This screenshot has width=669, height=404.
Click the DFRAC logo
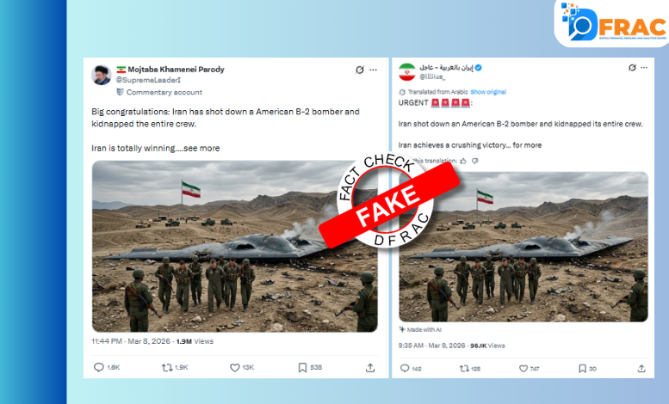pyautogui.click(x=614, y=23)
